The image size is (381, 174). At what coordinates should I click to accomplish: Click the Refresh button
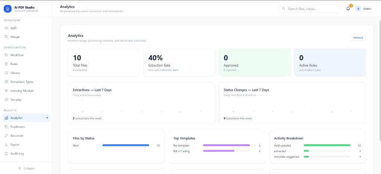tap(358, 38)
